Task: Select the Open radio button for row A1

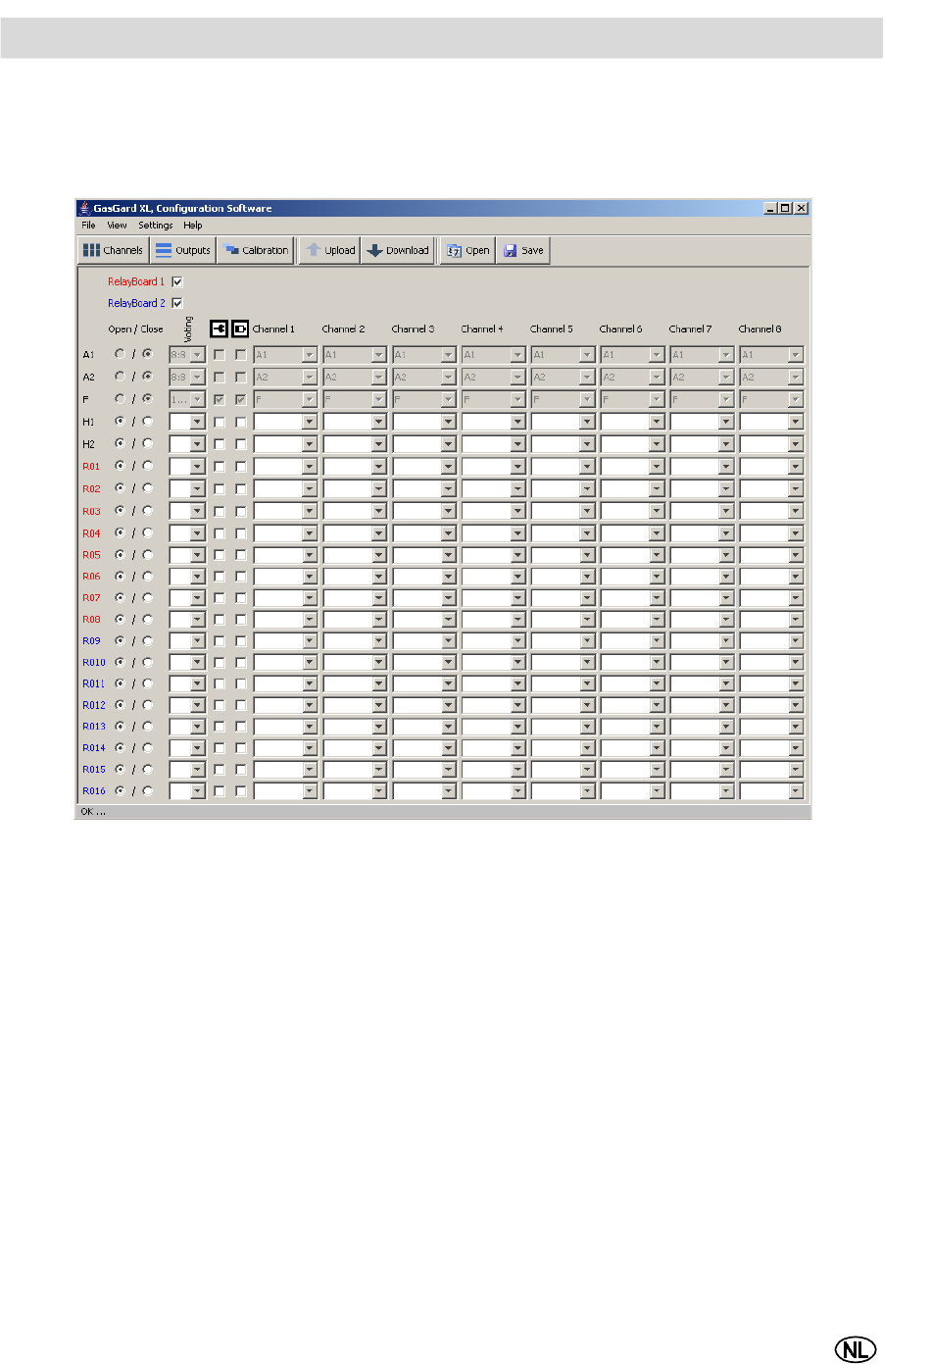Action: [x=120, y=353]
